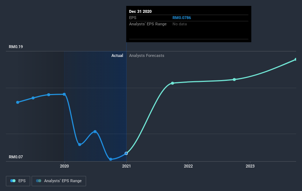Click the EPS dip point after 2020 start
The width and height of the screenshot is (302, 191).
click(x=79, y=144)
